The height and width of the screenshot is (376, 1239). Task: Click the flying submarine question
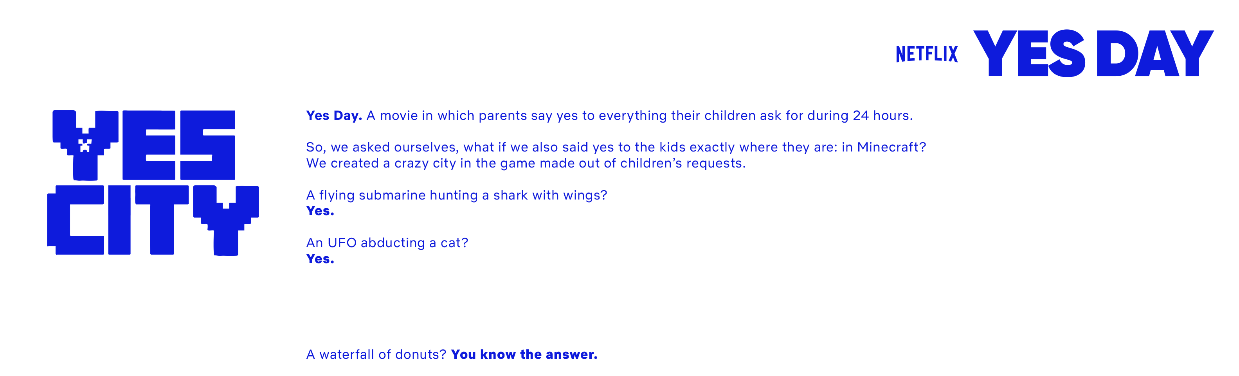point(456,195)
